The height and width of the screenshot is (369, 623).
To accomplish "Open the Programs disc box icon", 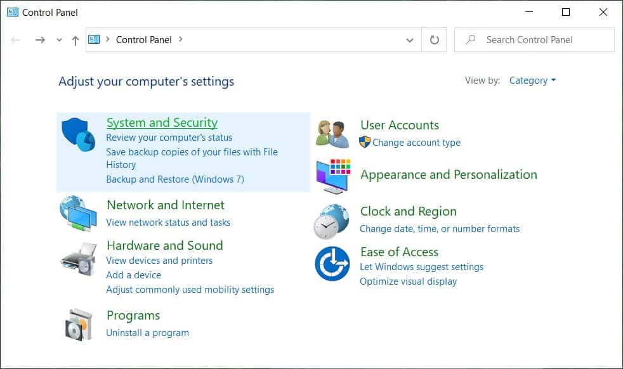I will (x=78, y=324).
